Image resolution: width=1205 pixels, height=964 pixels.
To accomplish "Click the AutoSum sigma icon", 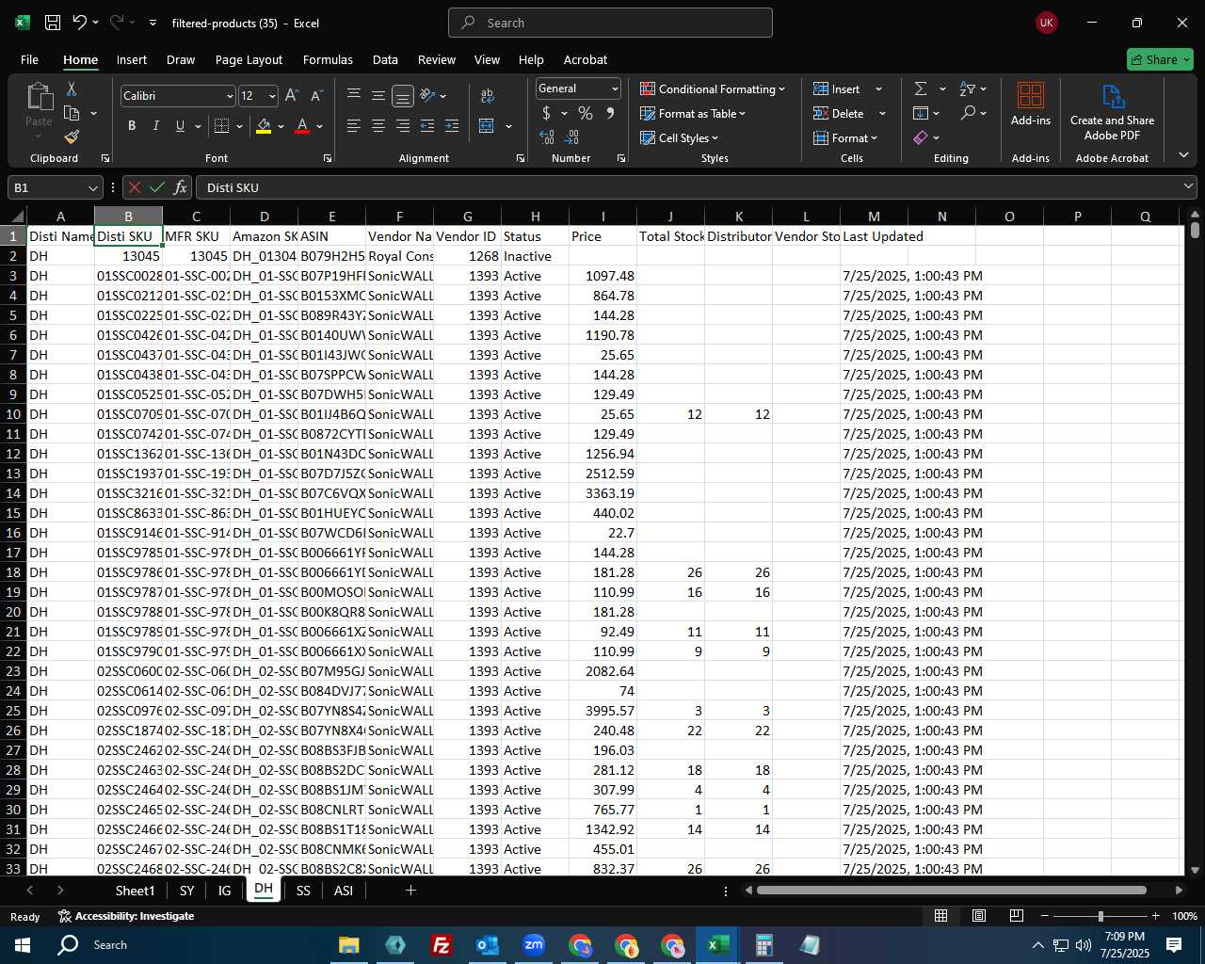I will (x=921, y=88).
